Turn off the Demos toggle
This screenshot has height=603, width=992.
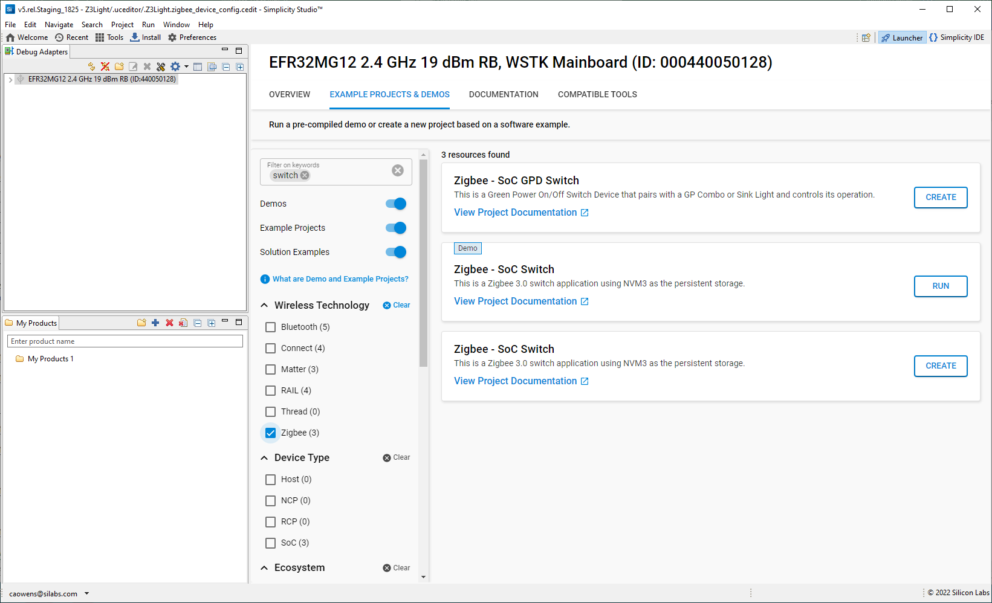coord(396,204)
